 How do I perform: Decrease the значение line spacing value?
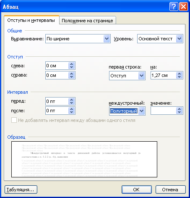(180, 113)
